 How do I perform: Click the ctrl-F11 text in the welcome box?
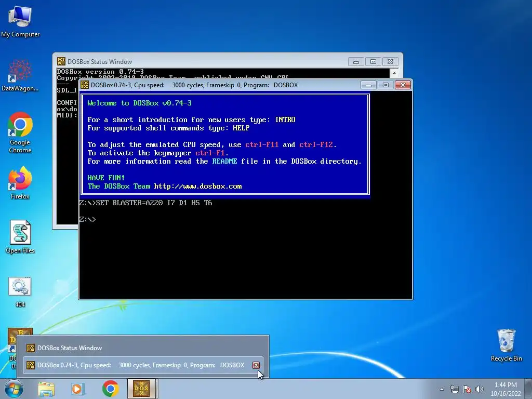tap(262, 144)
